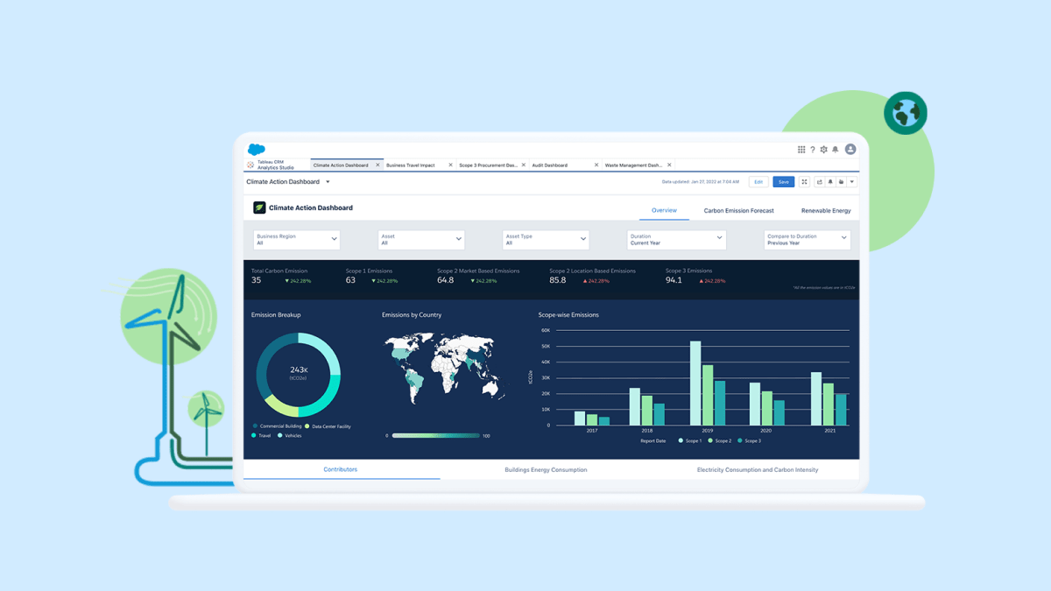This screenshot has height=591, width=1051.
Task: Click the Tableau CRM Analytics Studio icon
Action: click(x=250, y=165)
